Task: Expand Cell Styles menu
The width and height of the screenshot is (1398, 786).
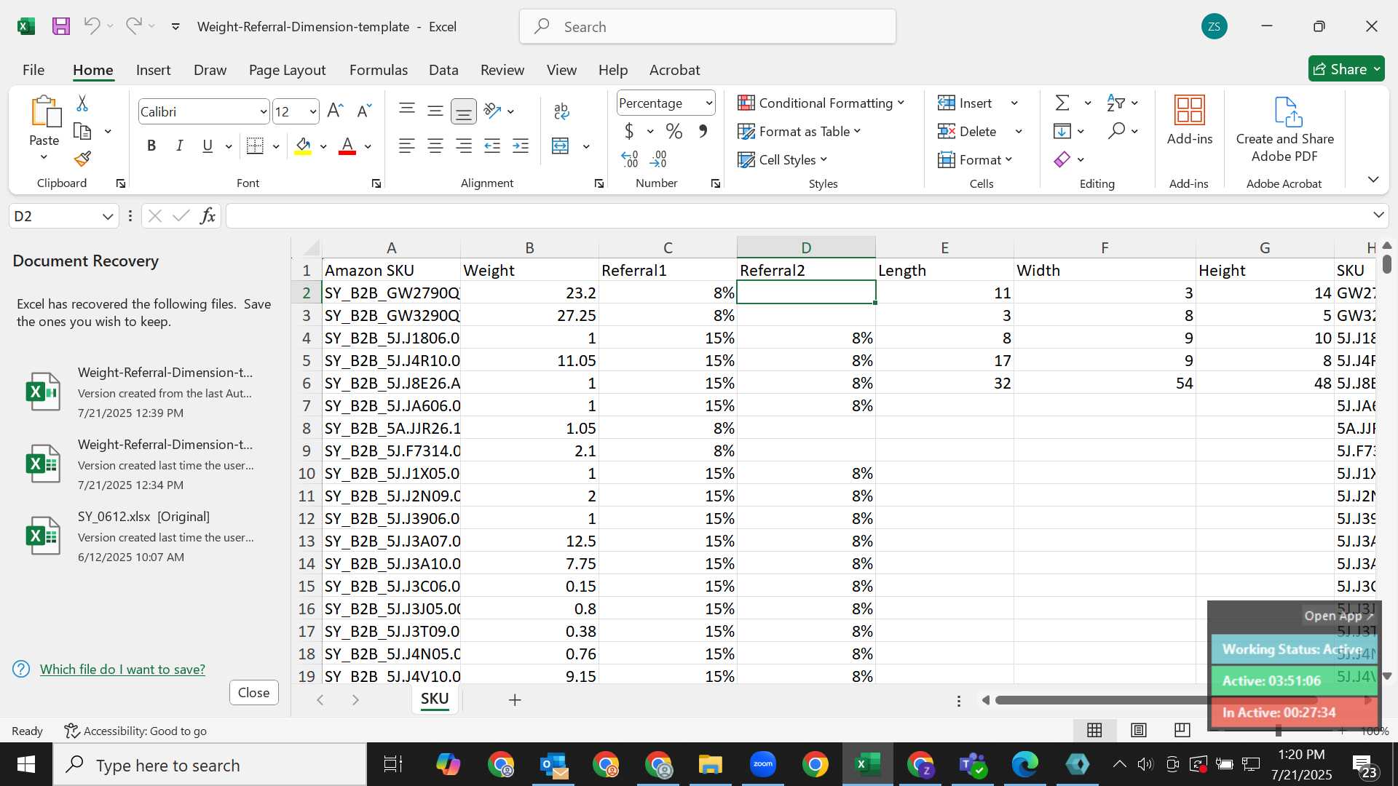Action: pyautogui.click(x=783, y=160)
